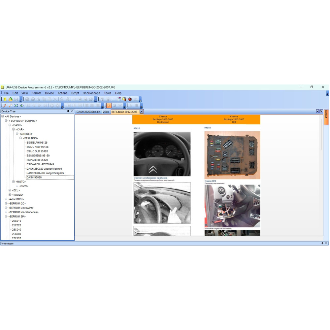Expand the <TOOLS> tree node
This screenshot has height=330, width=330.
[x=10, y=195]
